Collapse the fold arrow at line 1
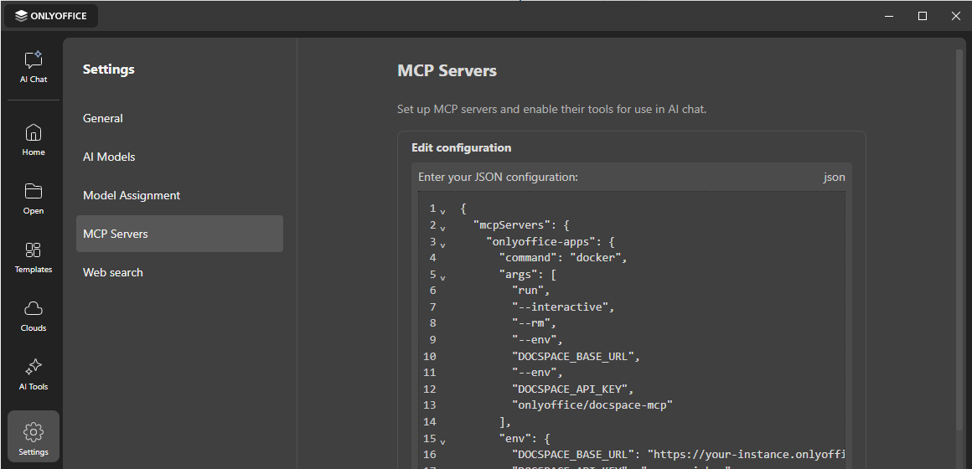Screen dimensions: 972x469 [442, 211]
